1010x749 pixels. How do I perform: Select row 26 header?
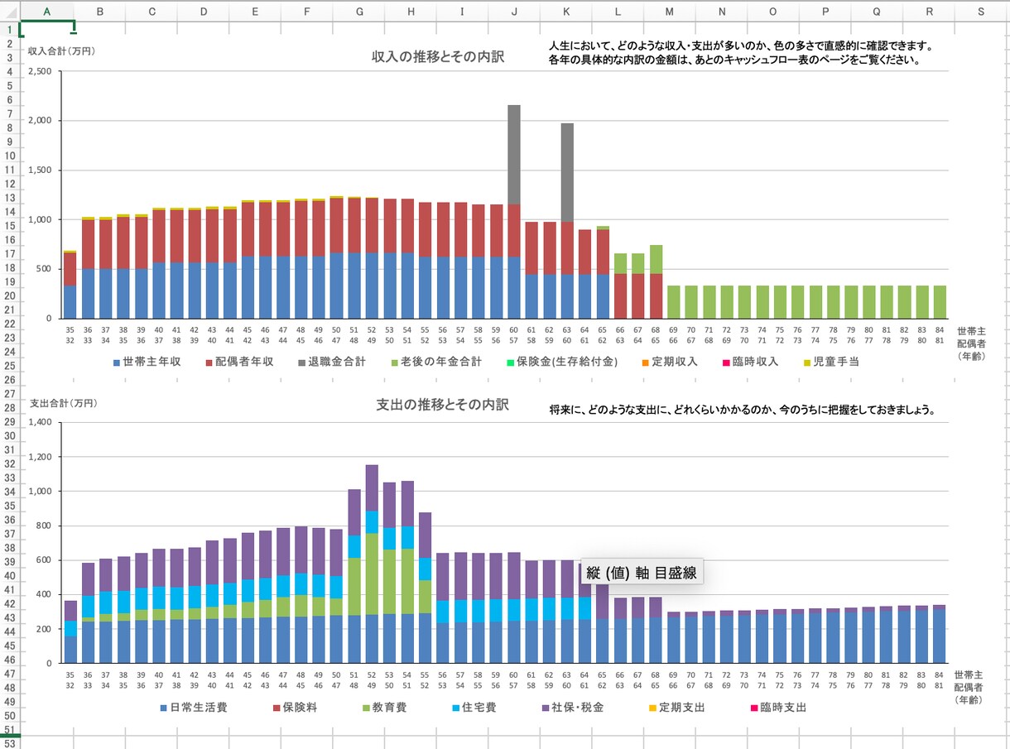click(x=9, y=380)
